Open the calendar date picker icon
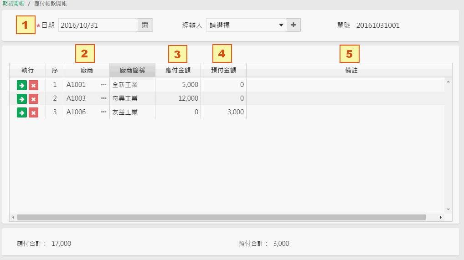The width and height of the screenshot is (464, 260). point(145,25)
